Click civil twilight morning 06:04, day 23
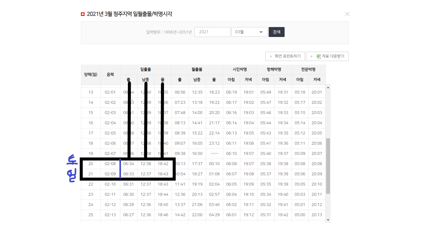This screenshot has height=229, width=426. coord(231,194)
